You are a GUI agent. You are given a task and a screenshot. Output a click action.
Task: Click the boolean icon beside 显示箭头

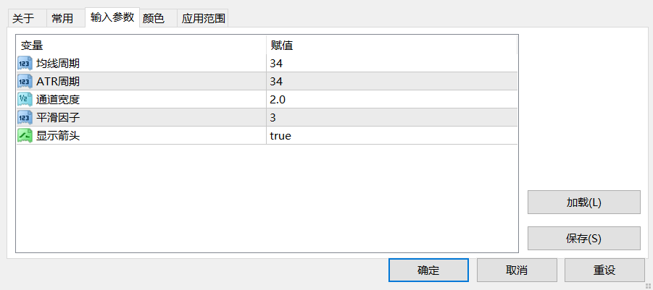[x=25, y=136]
